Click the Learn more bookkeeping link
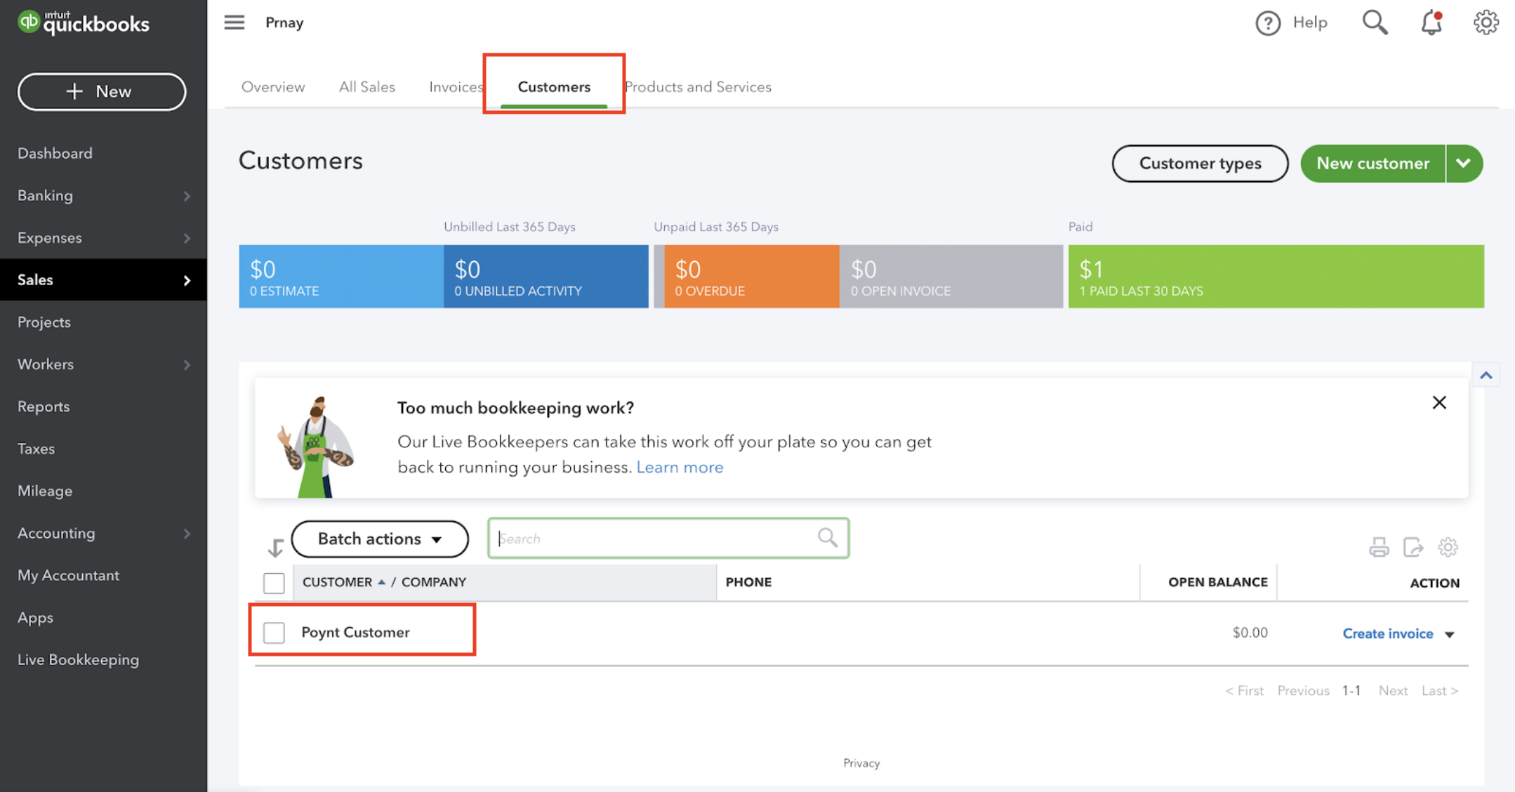This screenshot has width=1515, height=792. pos(680,466)
